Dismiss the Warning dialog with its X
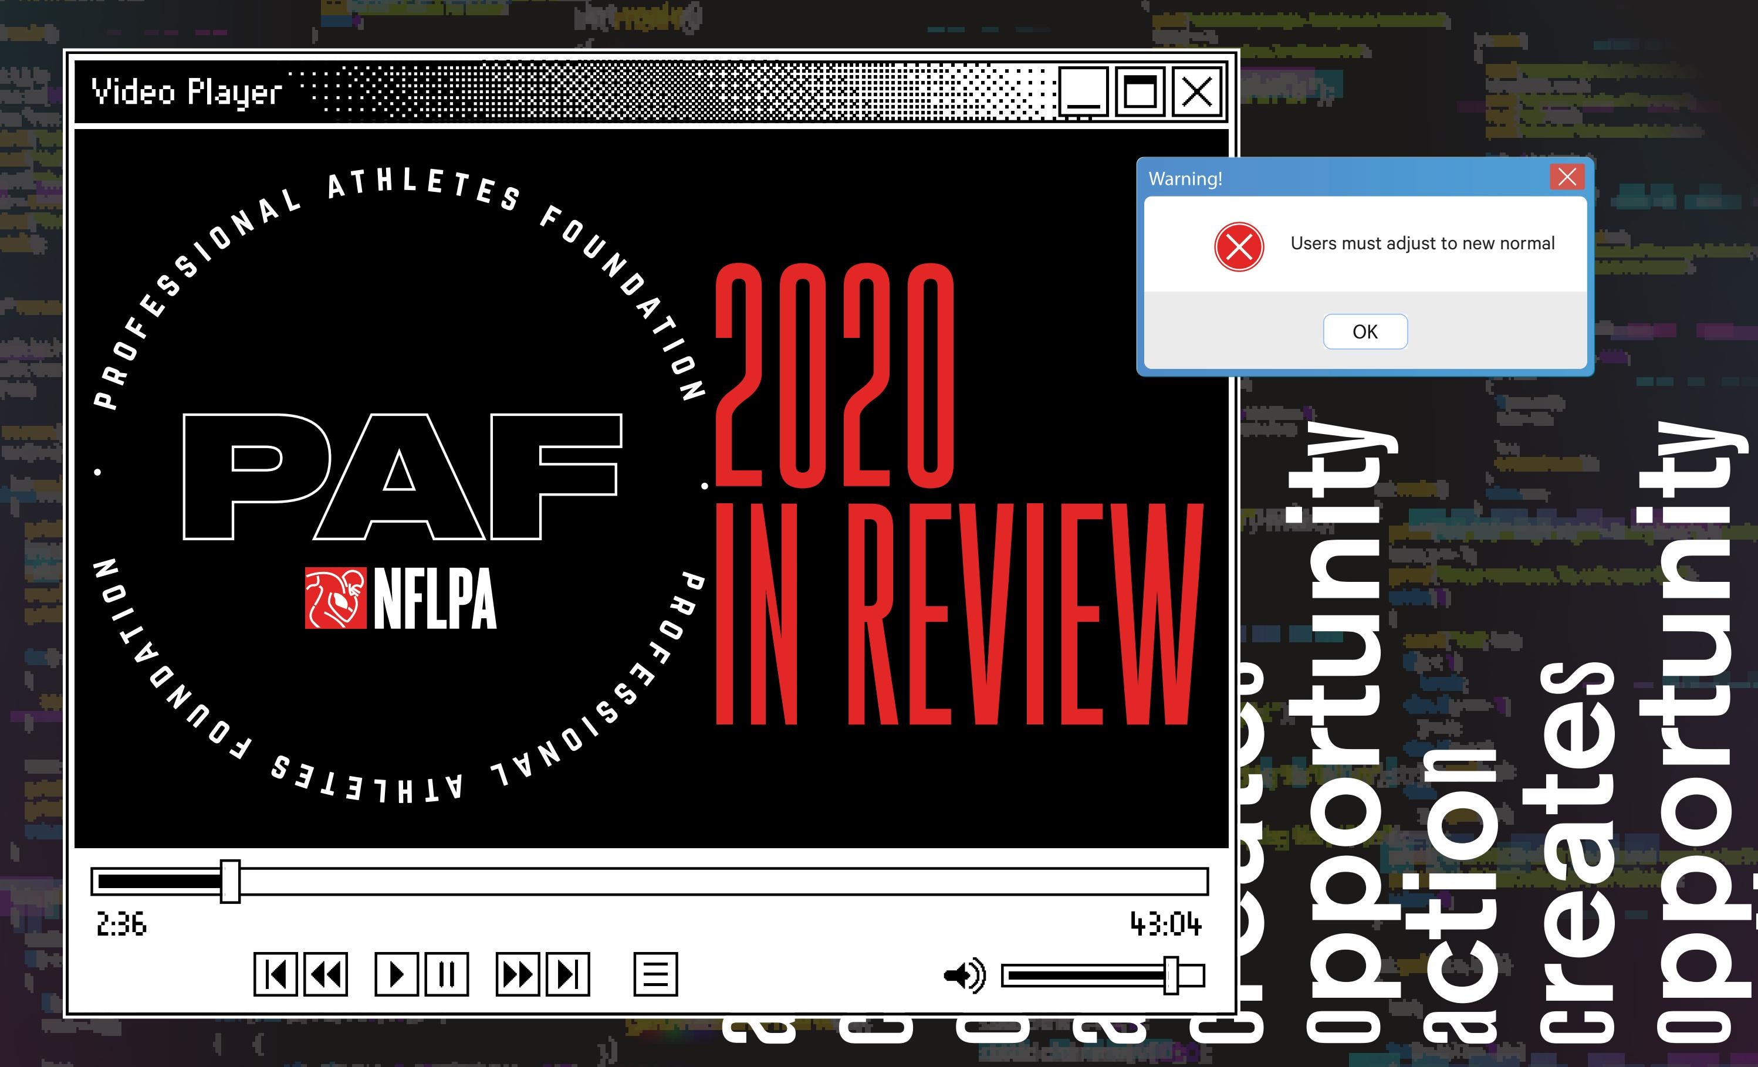 pyautogui.click(x=1567, y=177)
